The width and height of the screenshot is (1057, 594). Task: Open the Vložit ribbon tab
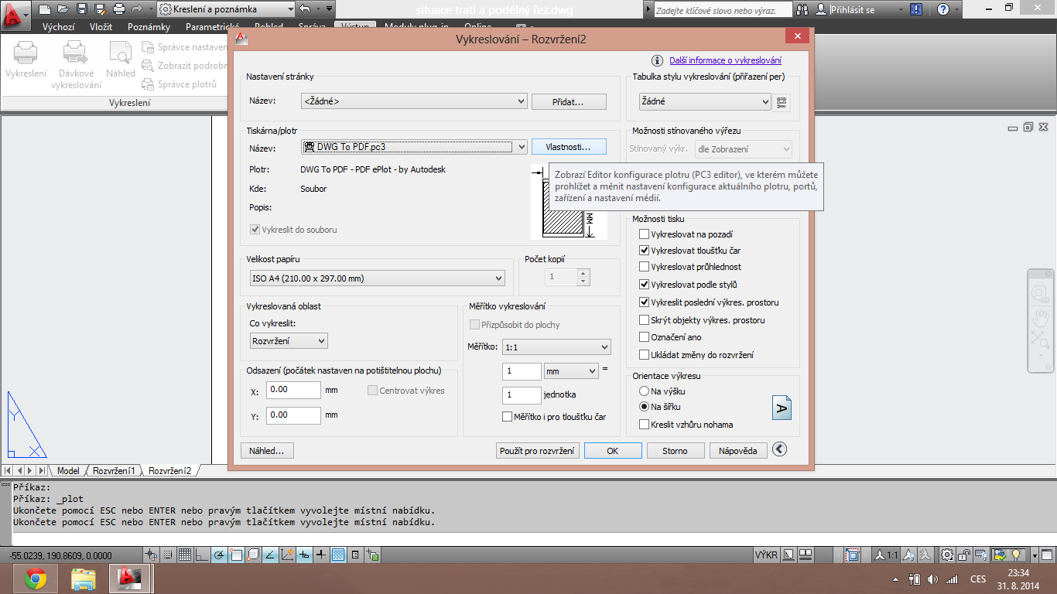point(101,26)
